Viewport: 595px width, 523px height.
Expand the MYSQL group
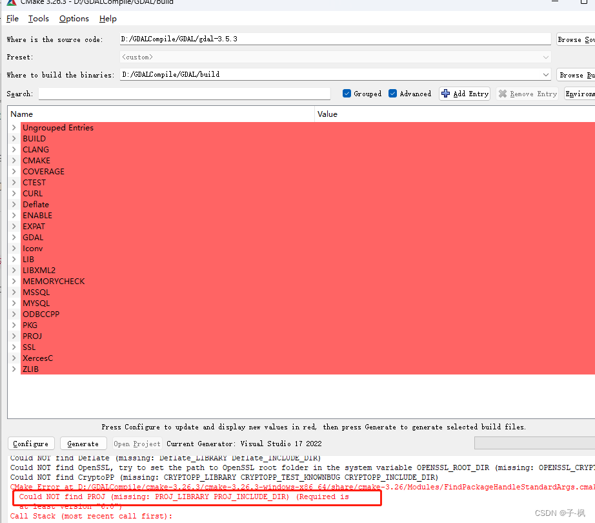tap(14, 303)
